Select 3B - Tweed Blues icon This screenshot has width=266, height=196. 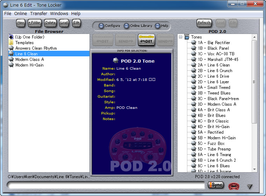pos(194,93)
